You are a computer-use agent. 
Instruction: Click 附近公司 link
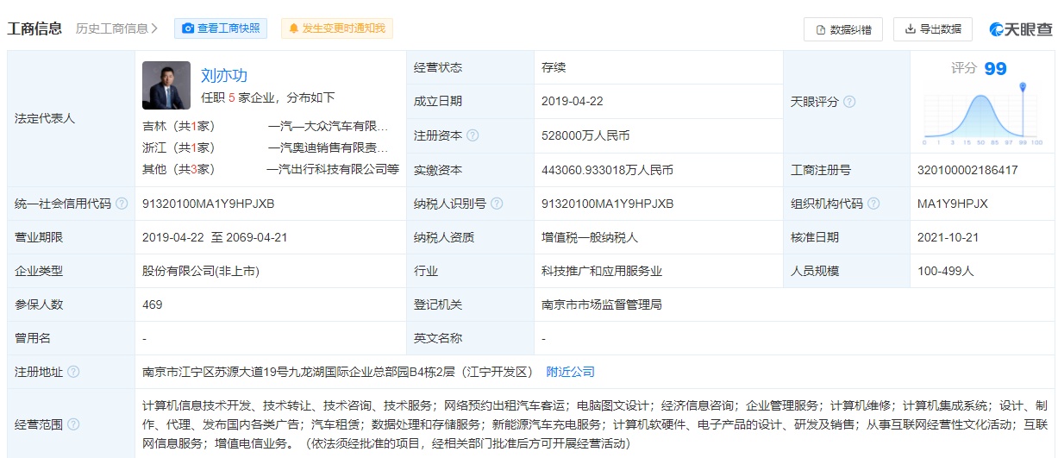point(571,372)
